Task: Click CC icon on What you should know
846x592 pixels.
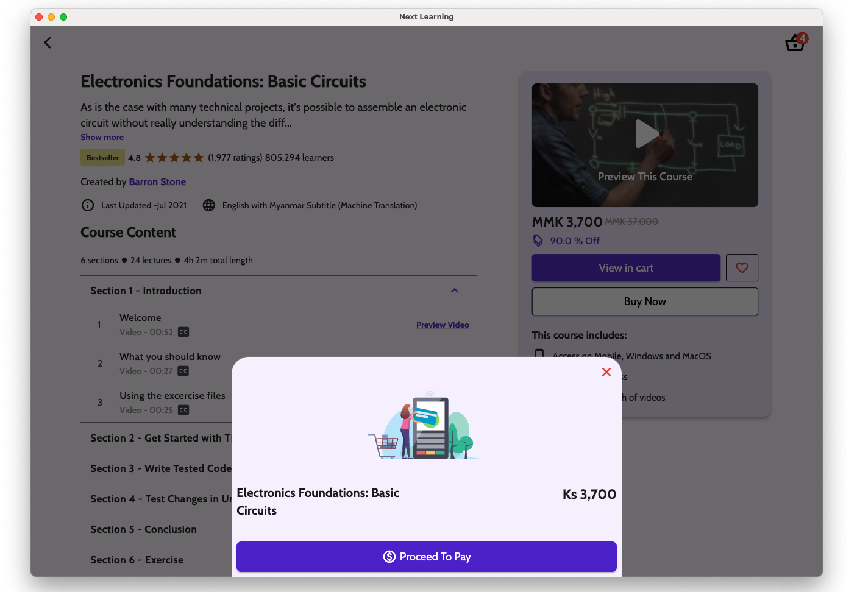Action: (183, 371)
